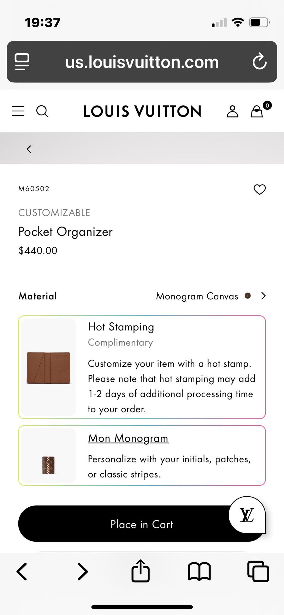Open Safari bookmarks book icon

199,571
